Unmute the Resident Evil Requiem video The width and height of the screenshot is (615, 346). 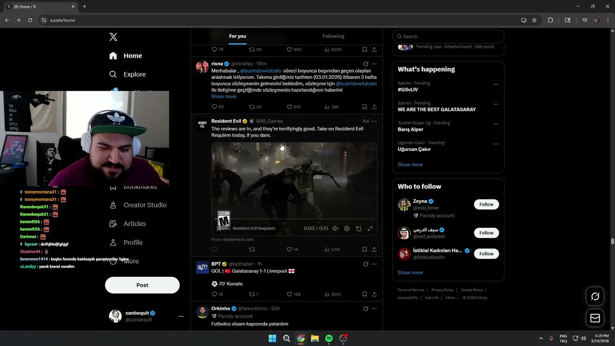[x=335, y=229]
